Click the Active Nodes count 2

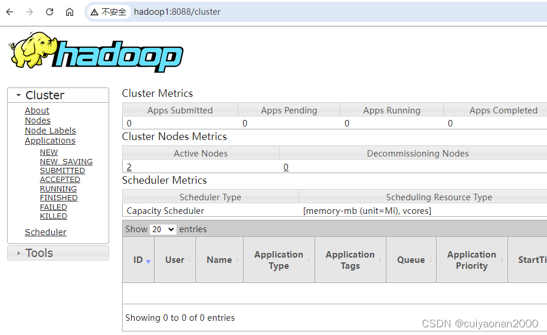pyautogui.click(x=129, y=167)
